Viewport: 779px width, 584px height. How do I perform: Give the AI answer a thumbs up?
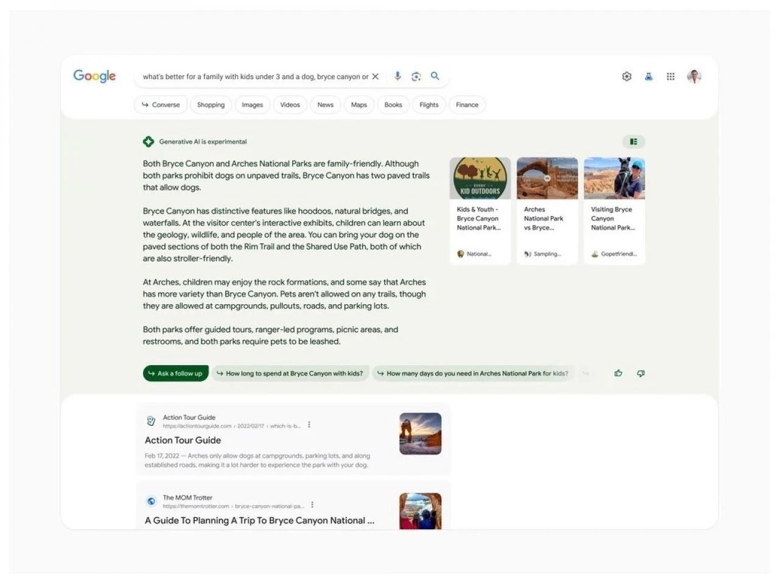618,373
